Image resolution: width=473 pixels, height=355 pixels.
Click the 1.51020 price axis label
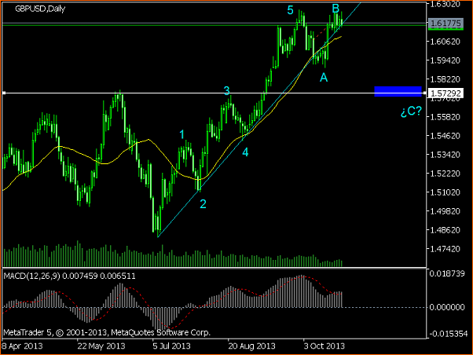(x=445, y=192)
